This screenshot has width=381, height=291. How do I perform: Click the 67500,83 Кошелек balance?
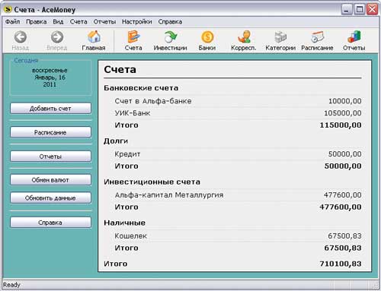click(x=344, y=236)
